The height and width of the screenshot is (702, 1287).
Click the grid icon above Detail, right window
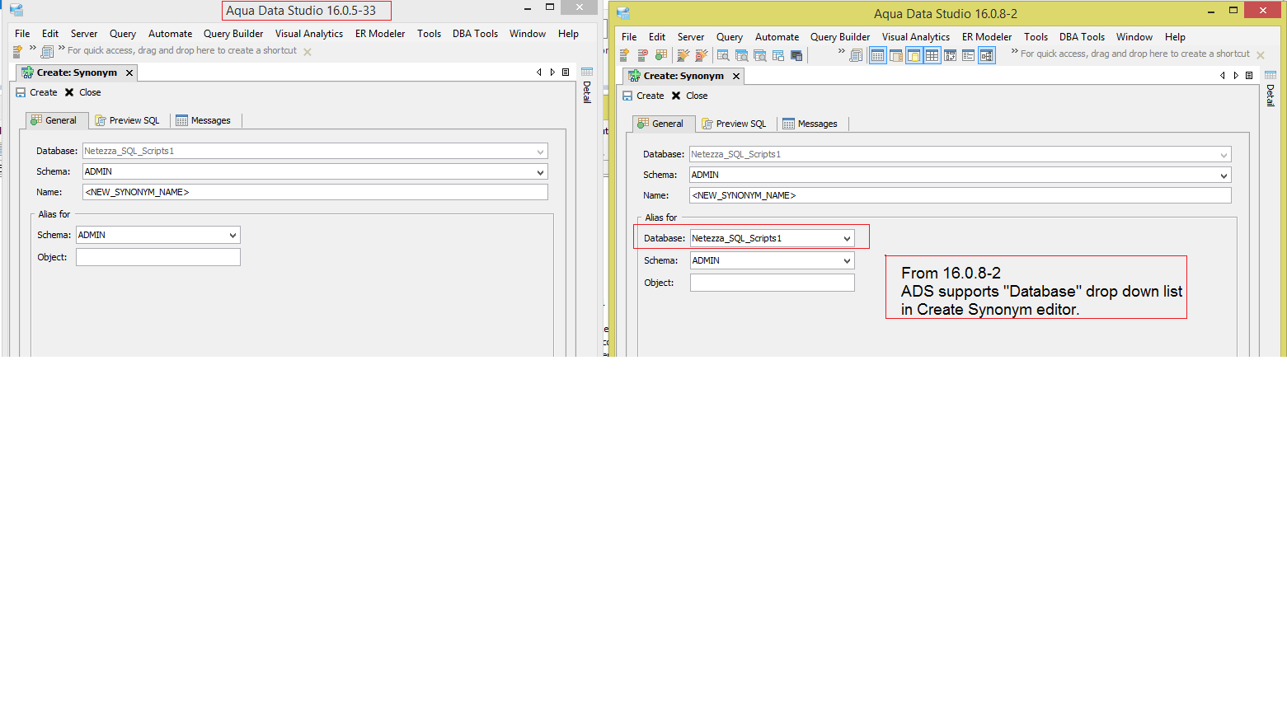[1271, 75]
